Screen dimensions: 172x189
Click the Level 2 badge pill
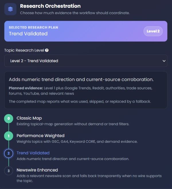(153, 31)
